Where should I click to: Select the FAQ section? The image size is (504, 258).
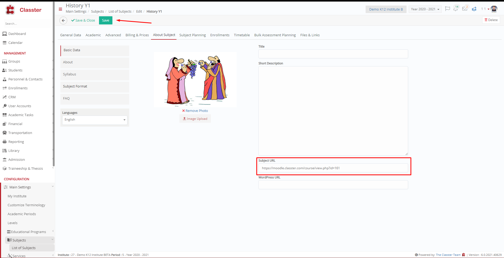click(95, 99)
